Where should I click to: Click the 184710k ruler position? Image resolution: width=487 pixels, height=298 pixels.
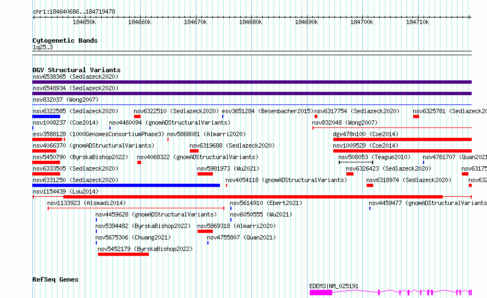418,22
